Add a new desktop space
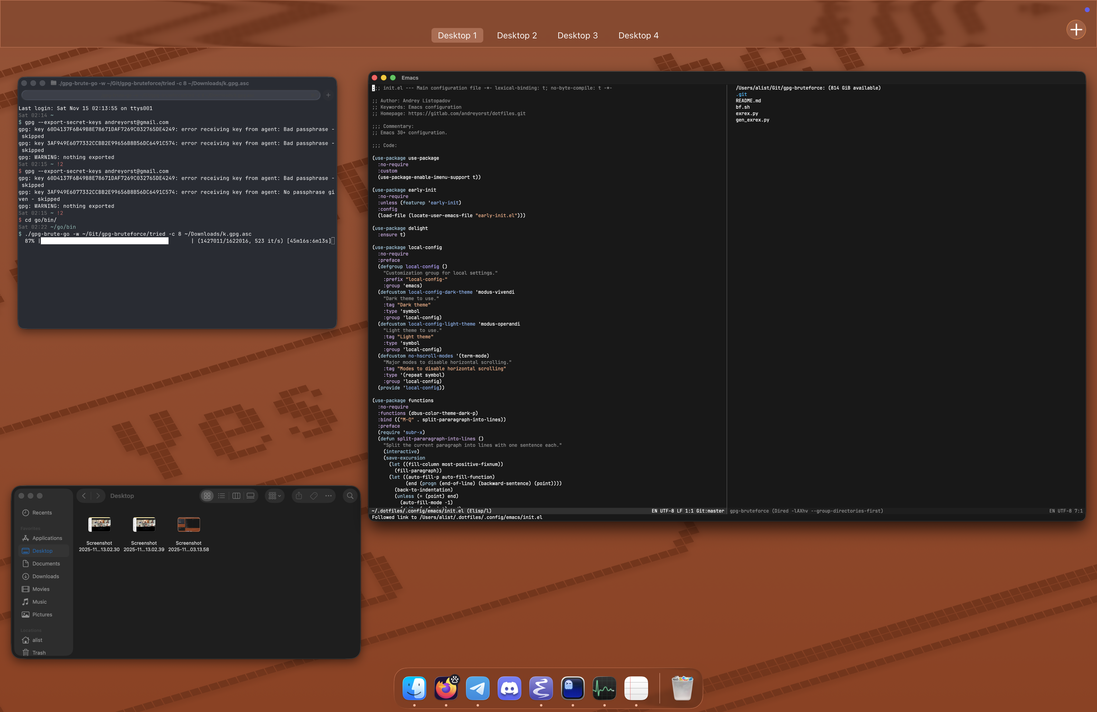 pos(1076,30)
